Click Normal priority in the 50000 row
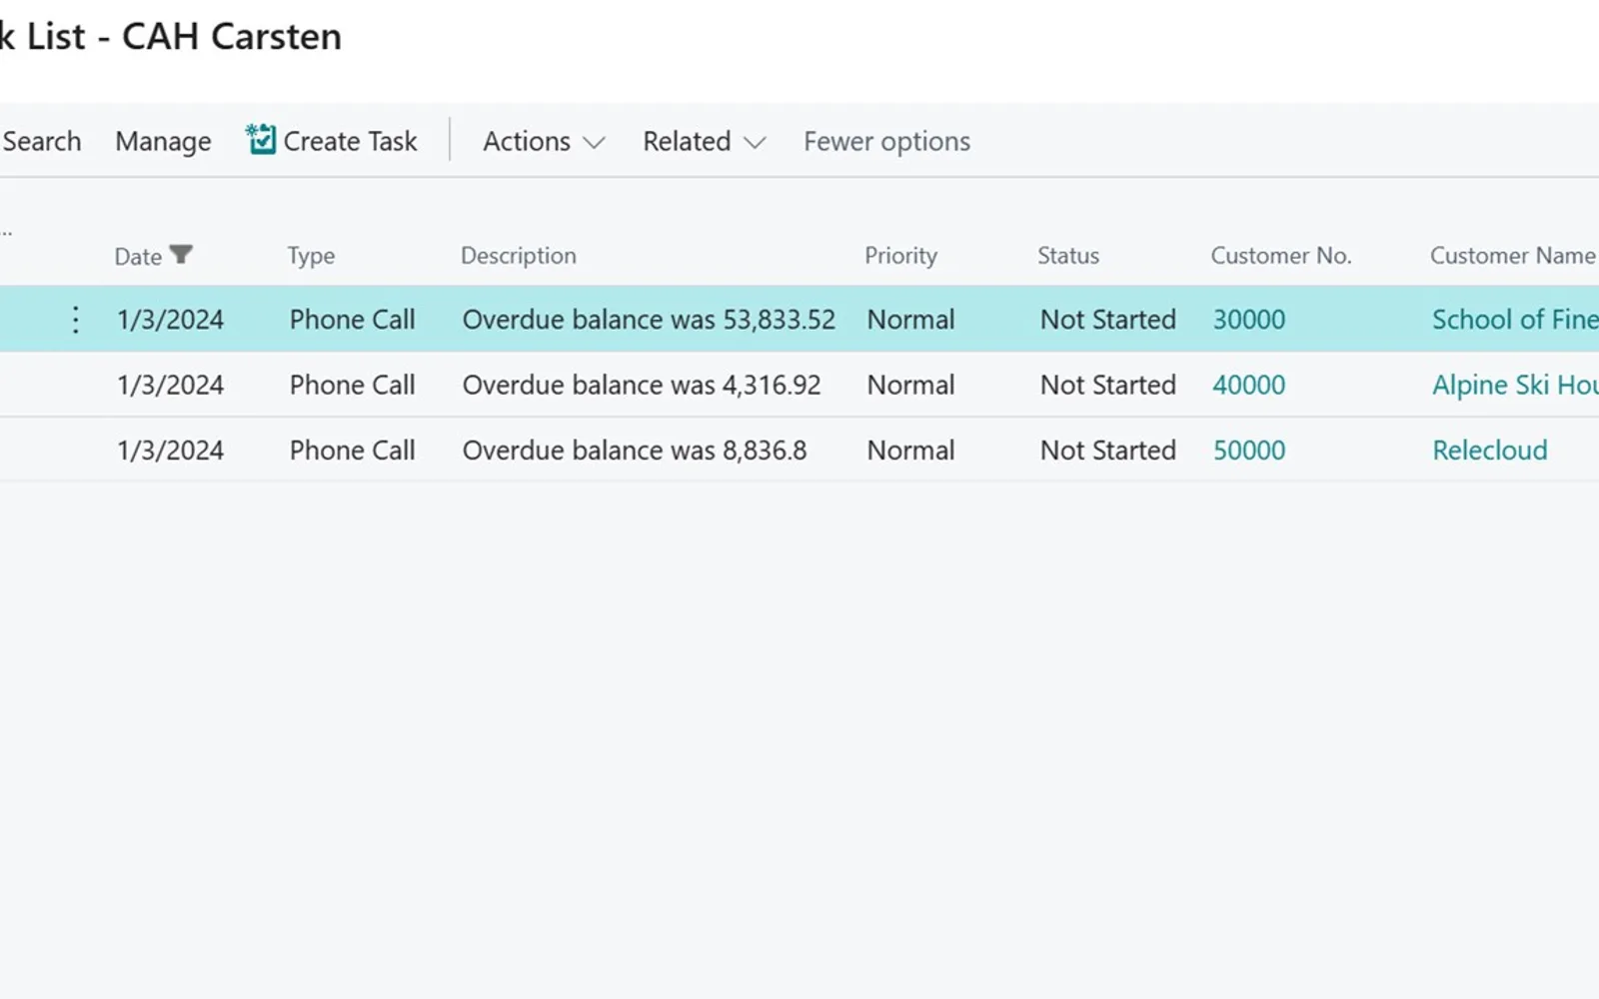Image resolution: width=1599 pixels, height=999 pixels. (910, 451)
